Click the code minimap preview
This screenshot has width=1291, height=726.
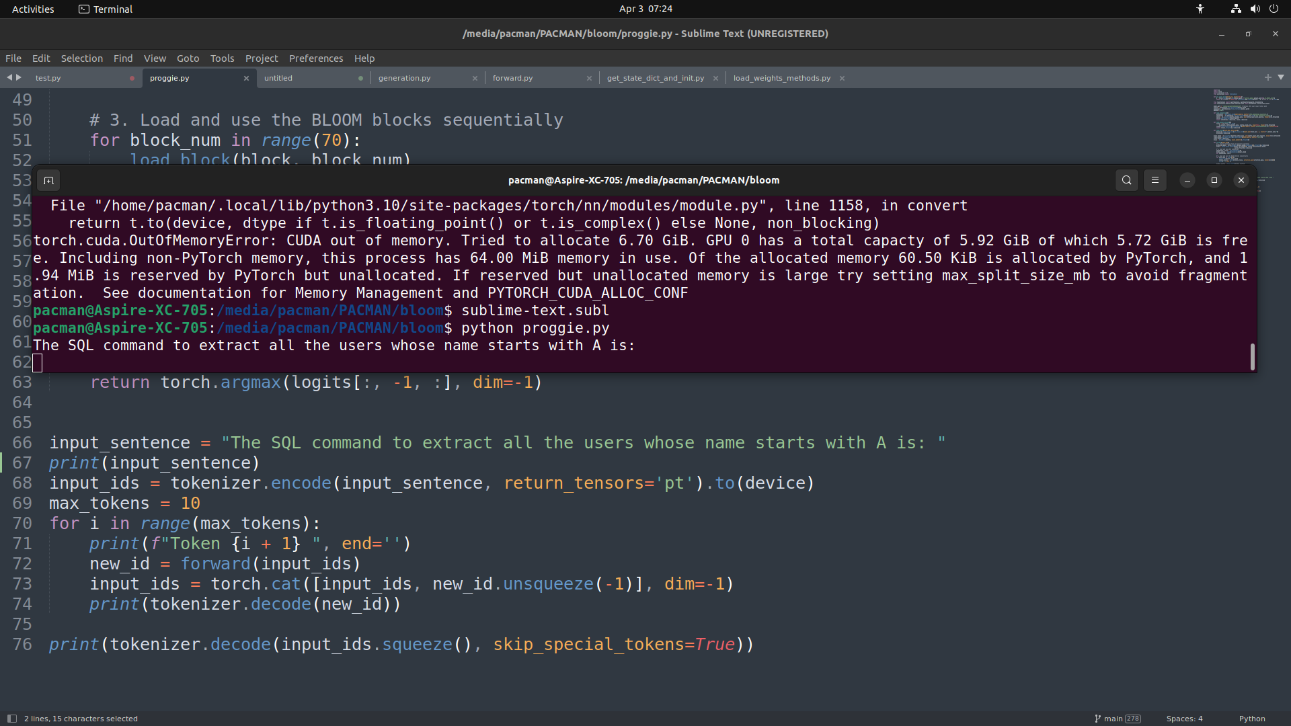coord(1244,126)
